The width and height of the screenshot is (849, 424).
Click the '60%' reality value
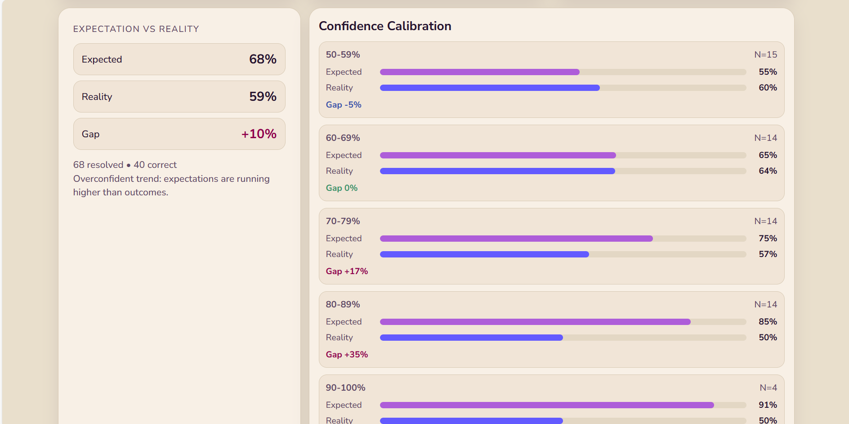click(x=768, y=88)
